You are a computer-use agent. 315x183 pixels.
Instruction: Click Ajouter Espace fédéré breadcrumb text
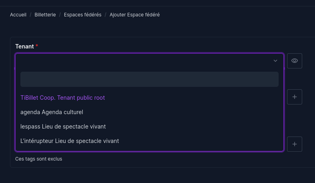click(x=135, y=15)
